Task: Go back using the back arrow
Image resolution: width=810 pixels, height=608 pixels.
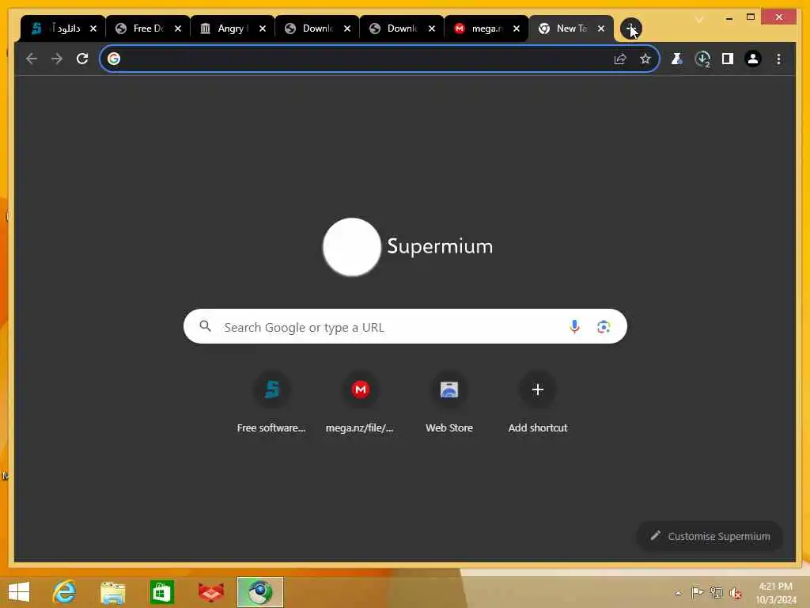Action: (x=32, y=59)
